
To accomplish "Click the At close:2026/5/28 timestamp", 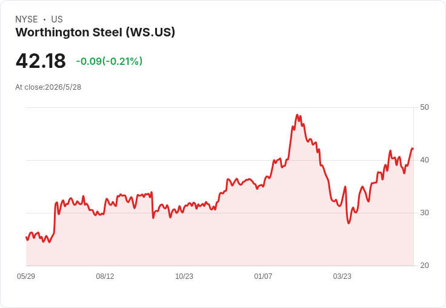I will coord(48,87).
